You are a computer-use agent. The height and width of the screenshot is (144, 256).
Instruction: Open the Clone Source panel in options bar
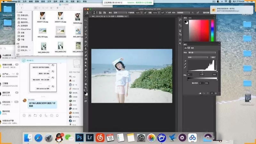point(105,13)
